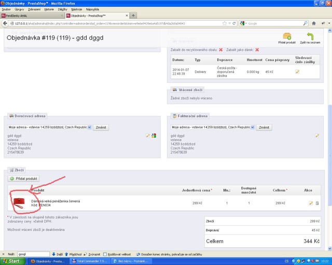Viewport: 332px width, 265px height.
Task: Click the search magnifier icon
Action: point(305,23)
